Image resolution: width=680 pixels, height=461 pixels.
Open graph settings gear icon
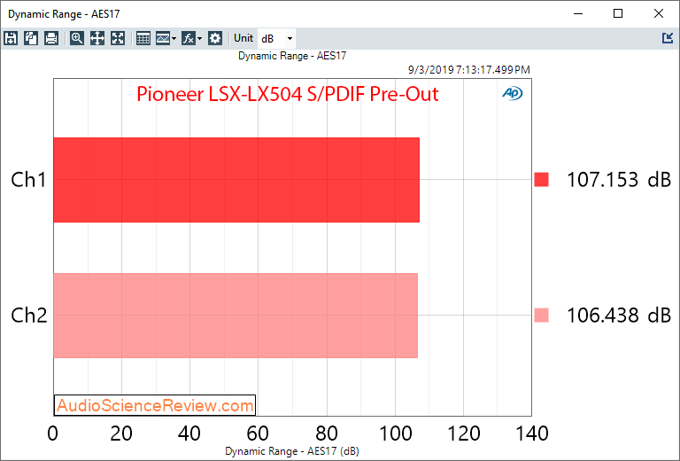coord(215,38)
